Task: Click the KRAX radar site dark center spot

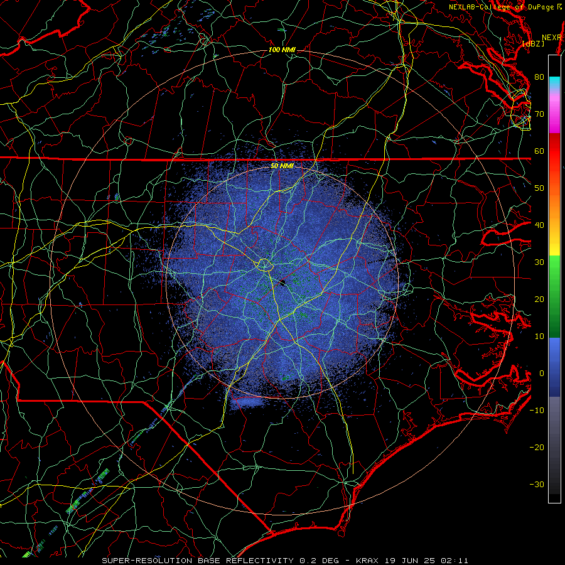Action: 282,282
